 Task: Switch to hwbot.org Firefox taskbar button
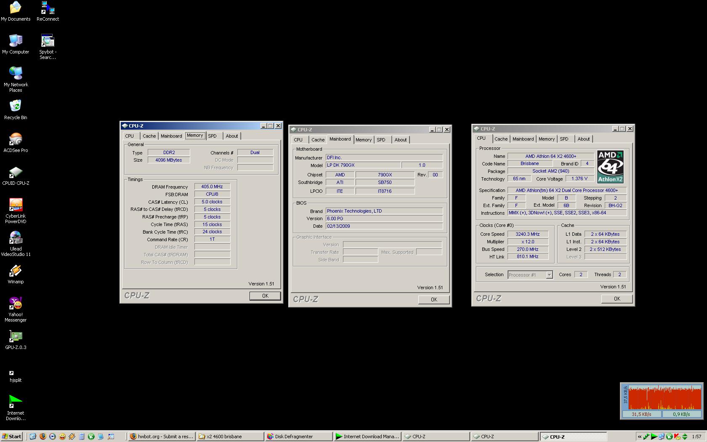coord(162,437)
